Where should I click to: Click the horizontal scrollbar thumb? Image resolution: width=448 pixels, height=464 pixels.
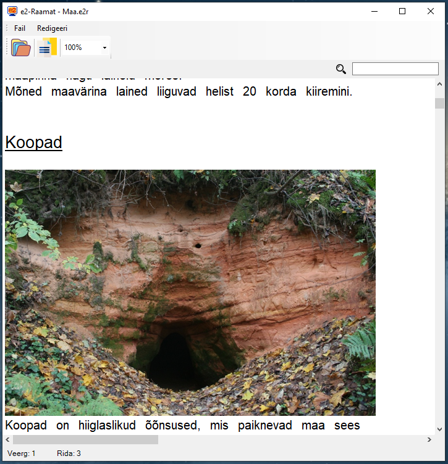85,440
